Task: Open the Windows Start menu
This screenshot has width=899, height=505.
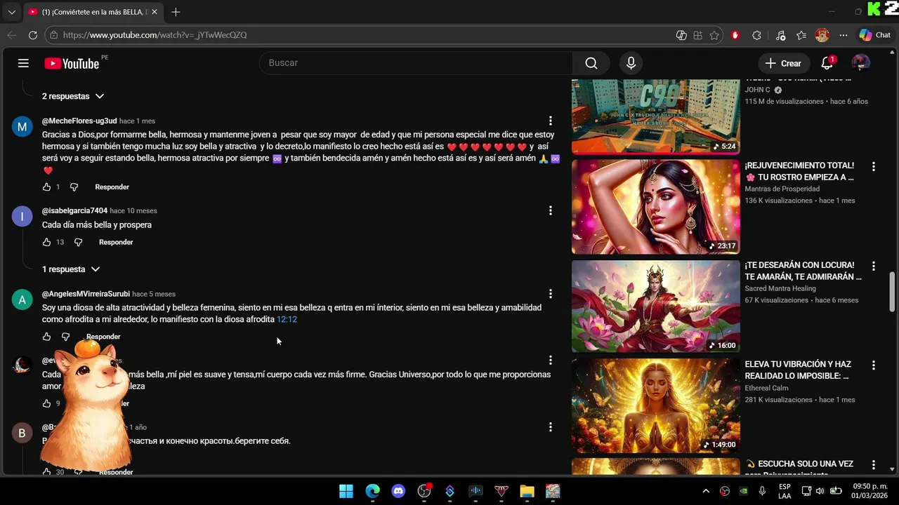Action: click(x=346, y=491)
